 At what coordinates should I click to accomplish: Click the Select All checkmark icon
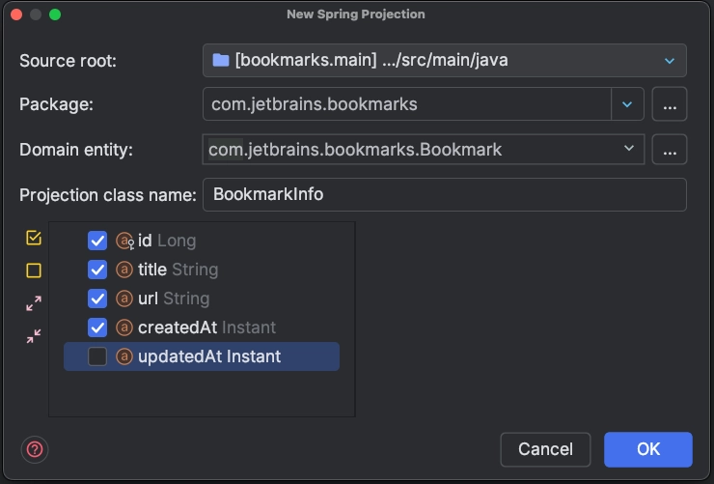click(34, 238)
